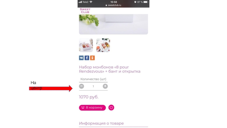Select the first macaron box thumbnail
Screen dimensions: 227x128
(x=86, y=45)
